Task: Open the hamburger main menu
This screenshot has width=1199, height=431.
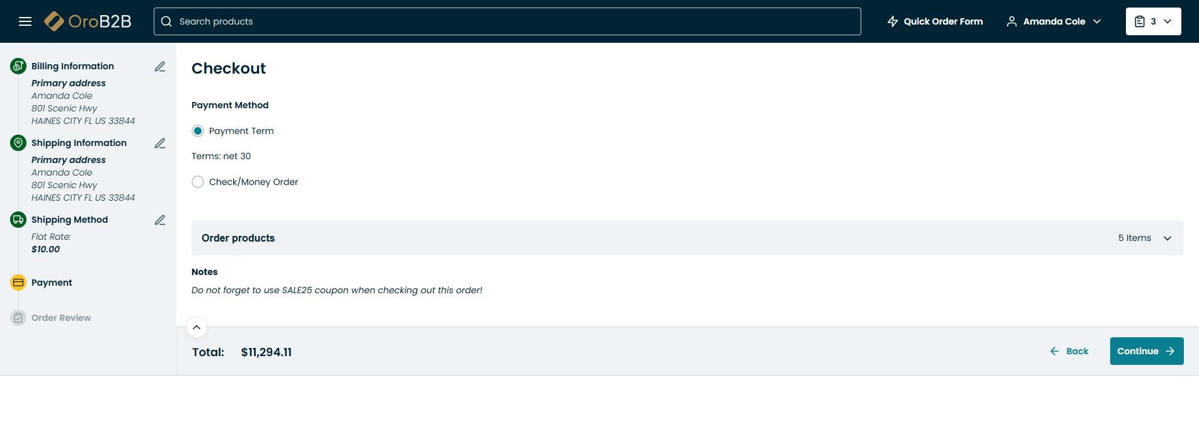Action: pyautogui.click(x=25, y=21)
